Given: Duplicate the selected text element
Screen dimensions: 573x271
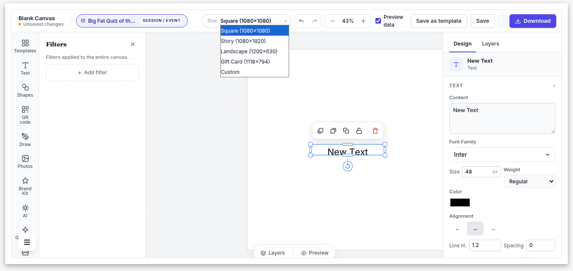Looking at the screenshot, I should pyautogui.click(x=320, y=131).
